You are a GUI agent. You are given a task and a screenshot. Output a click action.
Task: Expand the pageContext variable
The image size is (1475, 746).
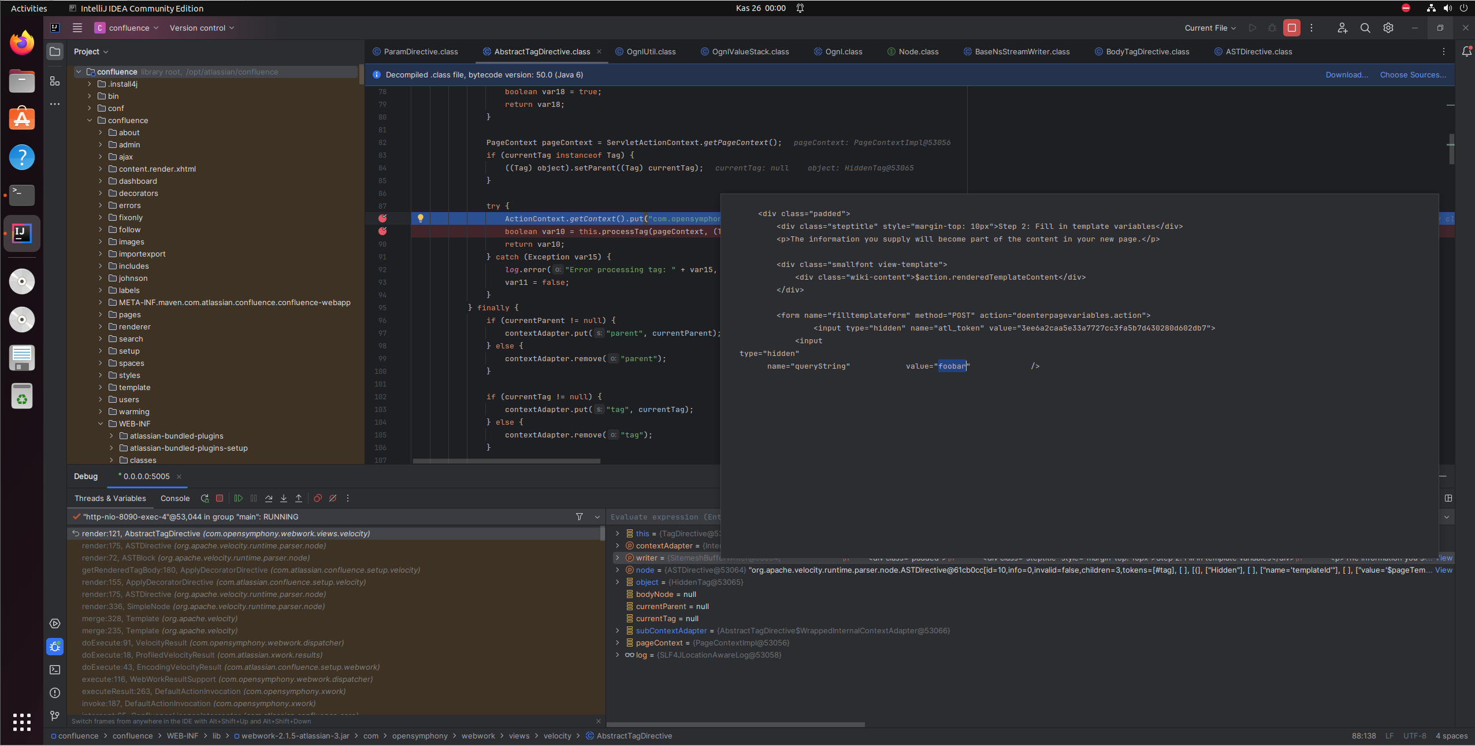coord(618,643)
